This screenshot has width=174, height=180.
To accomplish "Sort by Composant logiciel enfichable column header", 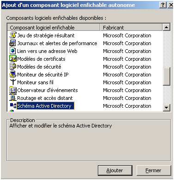I will [x=54, y=28].
